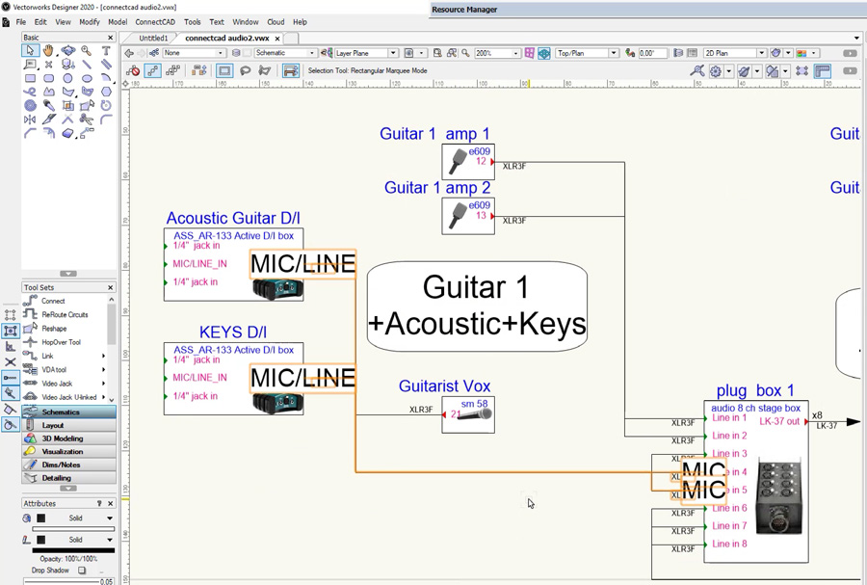Viewport: 867px width, 585px height.
Task: Toggle the ruler corner button on the right of the mode bar
Action: (823, 70)
